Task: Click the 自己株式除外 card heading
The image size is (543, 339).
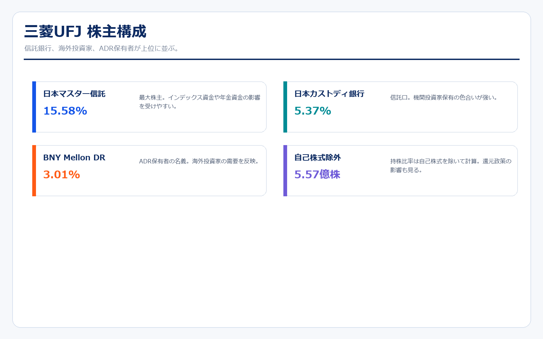Action: tap(317, 158)
